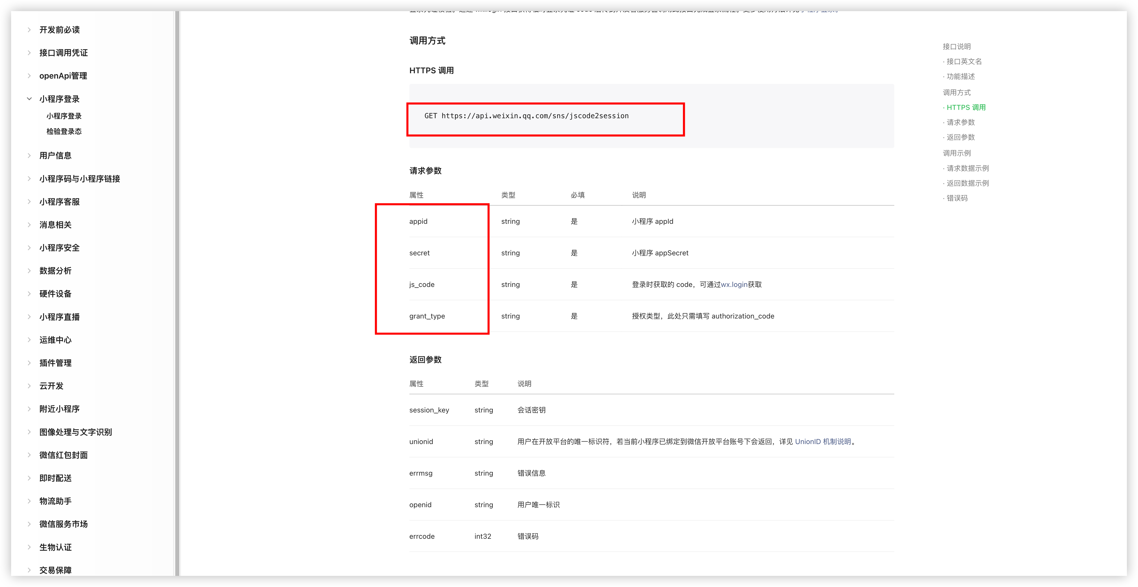Expand the 开发前必读 sidebar section
The width and height of the screenshot is (1138, 587).
[29, 30]
